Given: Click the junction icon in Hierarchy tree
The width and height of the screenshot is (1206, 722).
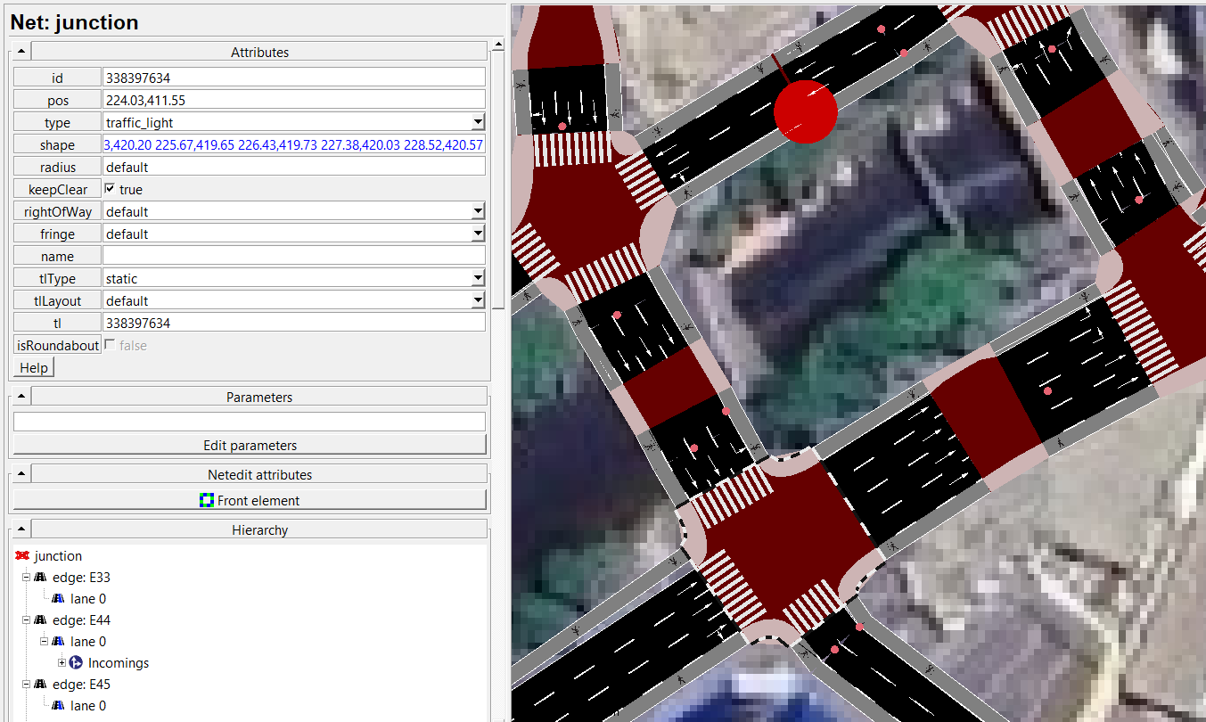Looking at the screenshot, I should pyautogui.click(x=22, y=556).
